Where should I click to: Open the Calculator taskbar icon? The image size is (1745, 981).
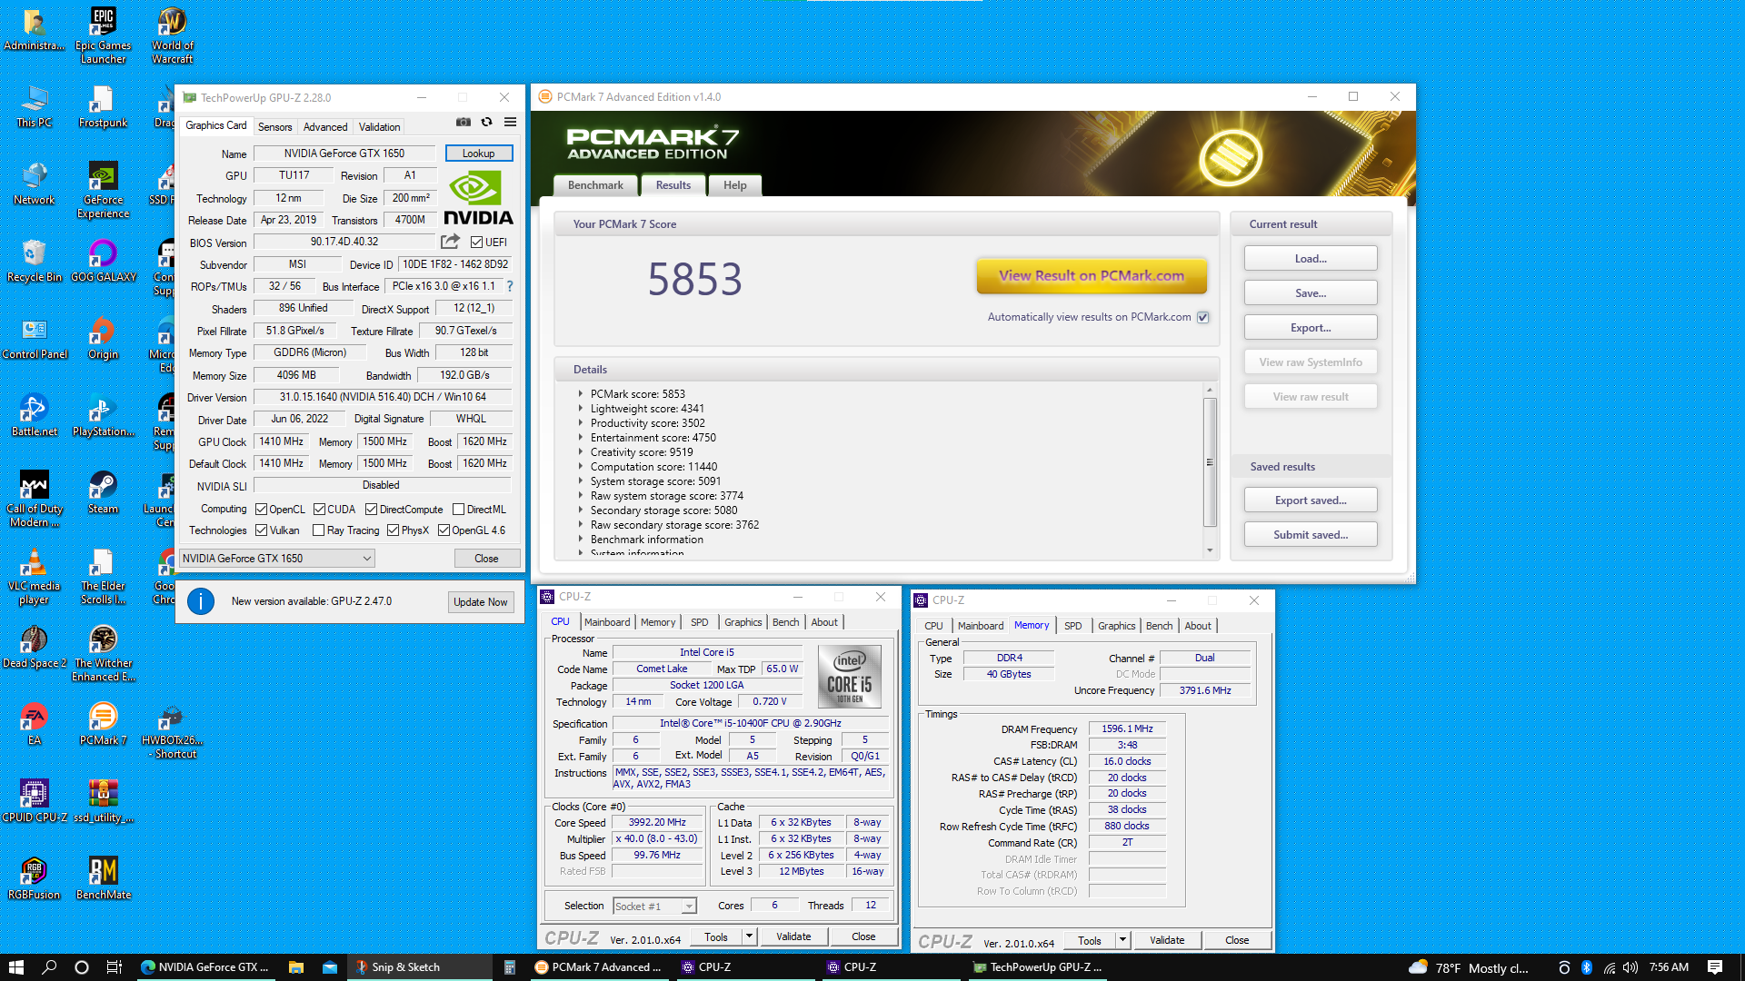coord(510,967)
